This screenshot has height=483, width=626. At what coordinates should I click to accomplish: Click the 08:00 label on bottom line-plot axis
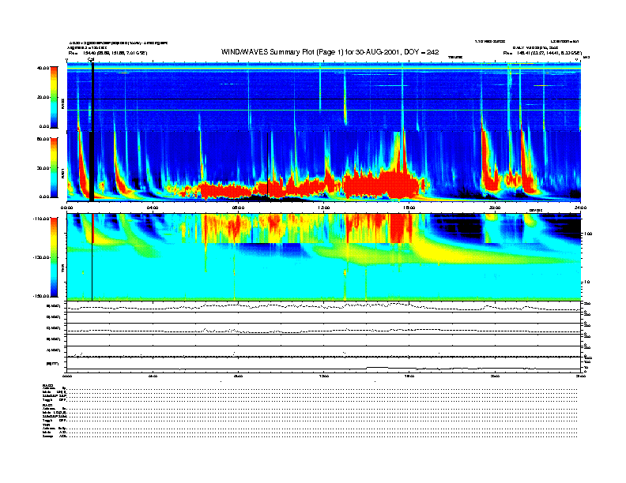click(x=238, y=376)
